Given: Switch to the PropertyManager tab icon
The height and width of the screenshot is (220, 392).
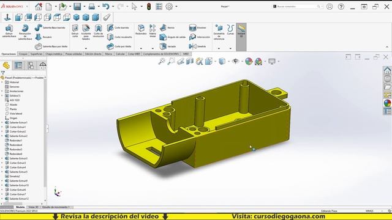Looking at the screenshot, I should pyautogui.click(x=18, y=65).
